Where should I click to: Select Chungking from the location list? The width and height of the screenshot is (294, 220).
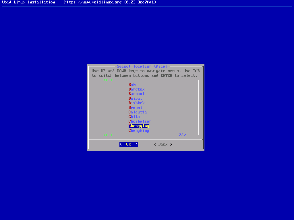point(139,130)
